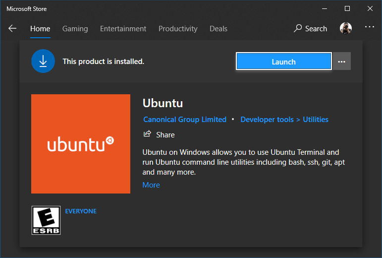Screen dimensions: 382x258
Task: Open the Entertainment tab
Action: coord(123,29)
